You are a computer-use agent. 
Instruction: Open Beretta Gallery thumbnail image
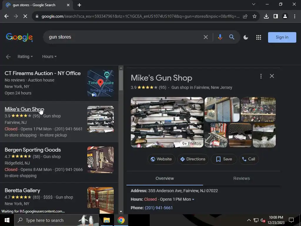(101, 200)
